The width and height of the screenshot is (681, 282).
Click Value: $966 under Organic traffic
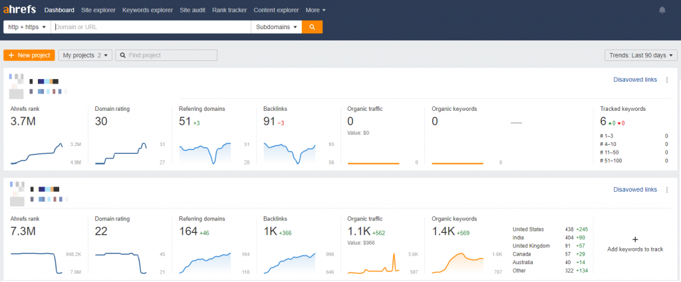click(x=361, y=243)
